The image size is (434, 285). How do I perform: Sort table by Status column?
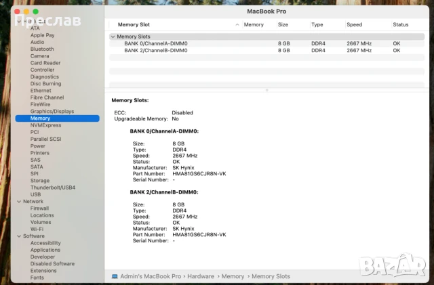(401, 24)
